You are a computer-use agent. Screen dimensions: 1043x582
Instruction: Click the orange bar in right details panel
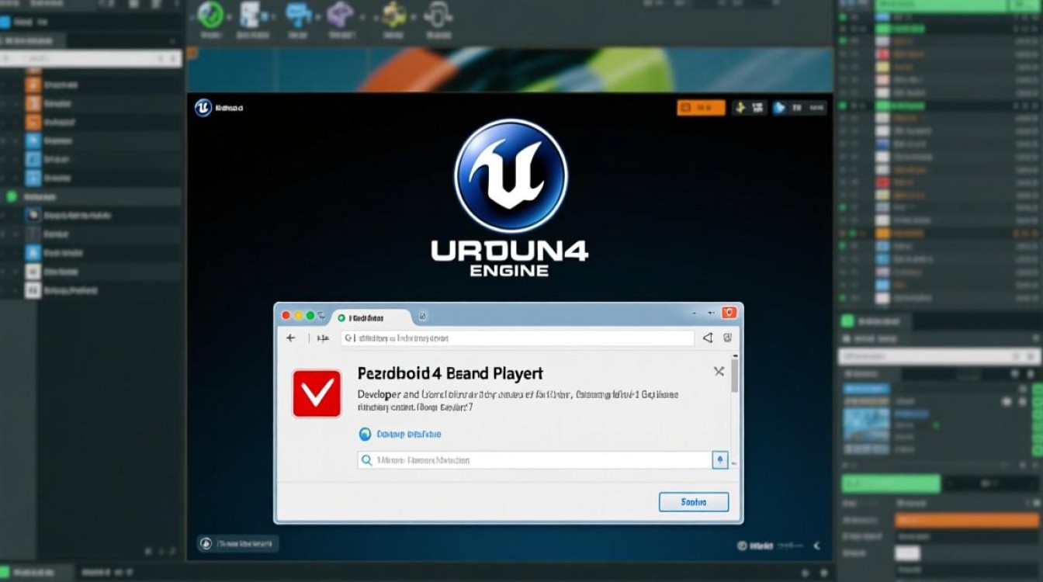coord(966,520)
